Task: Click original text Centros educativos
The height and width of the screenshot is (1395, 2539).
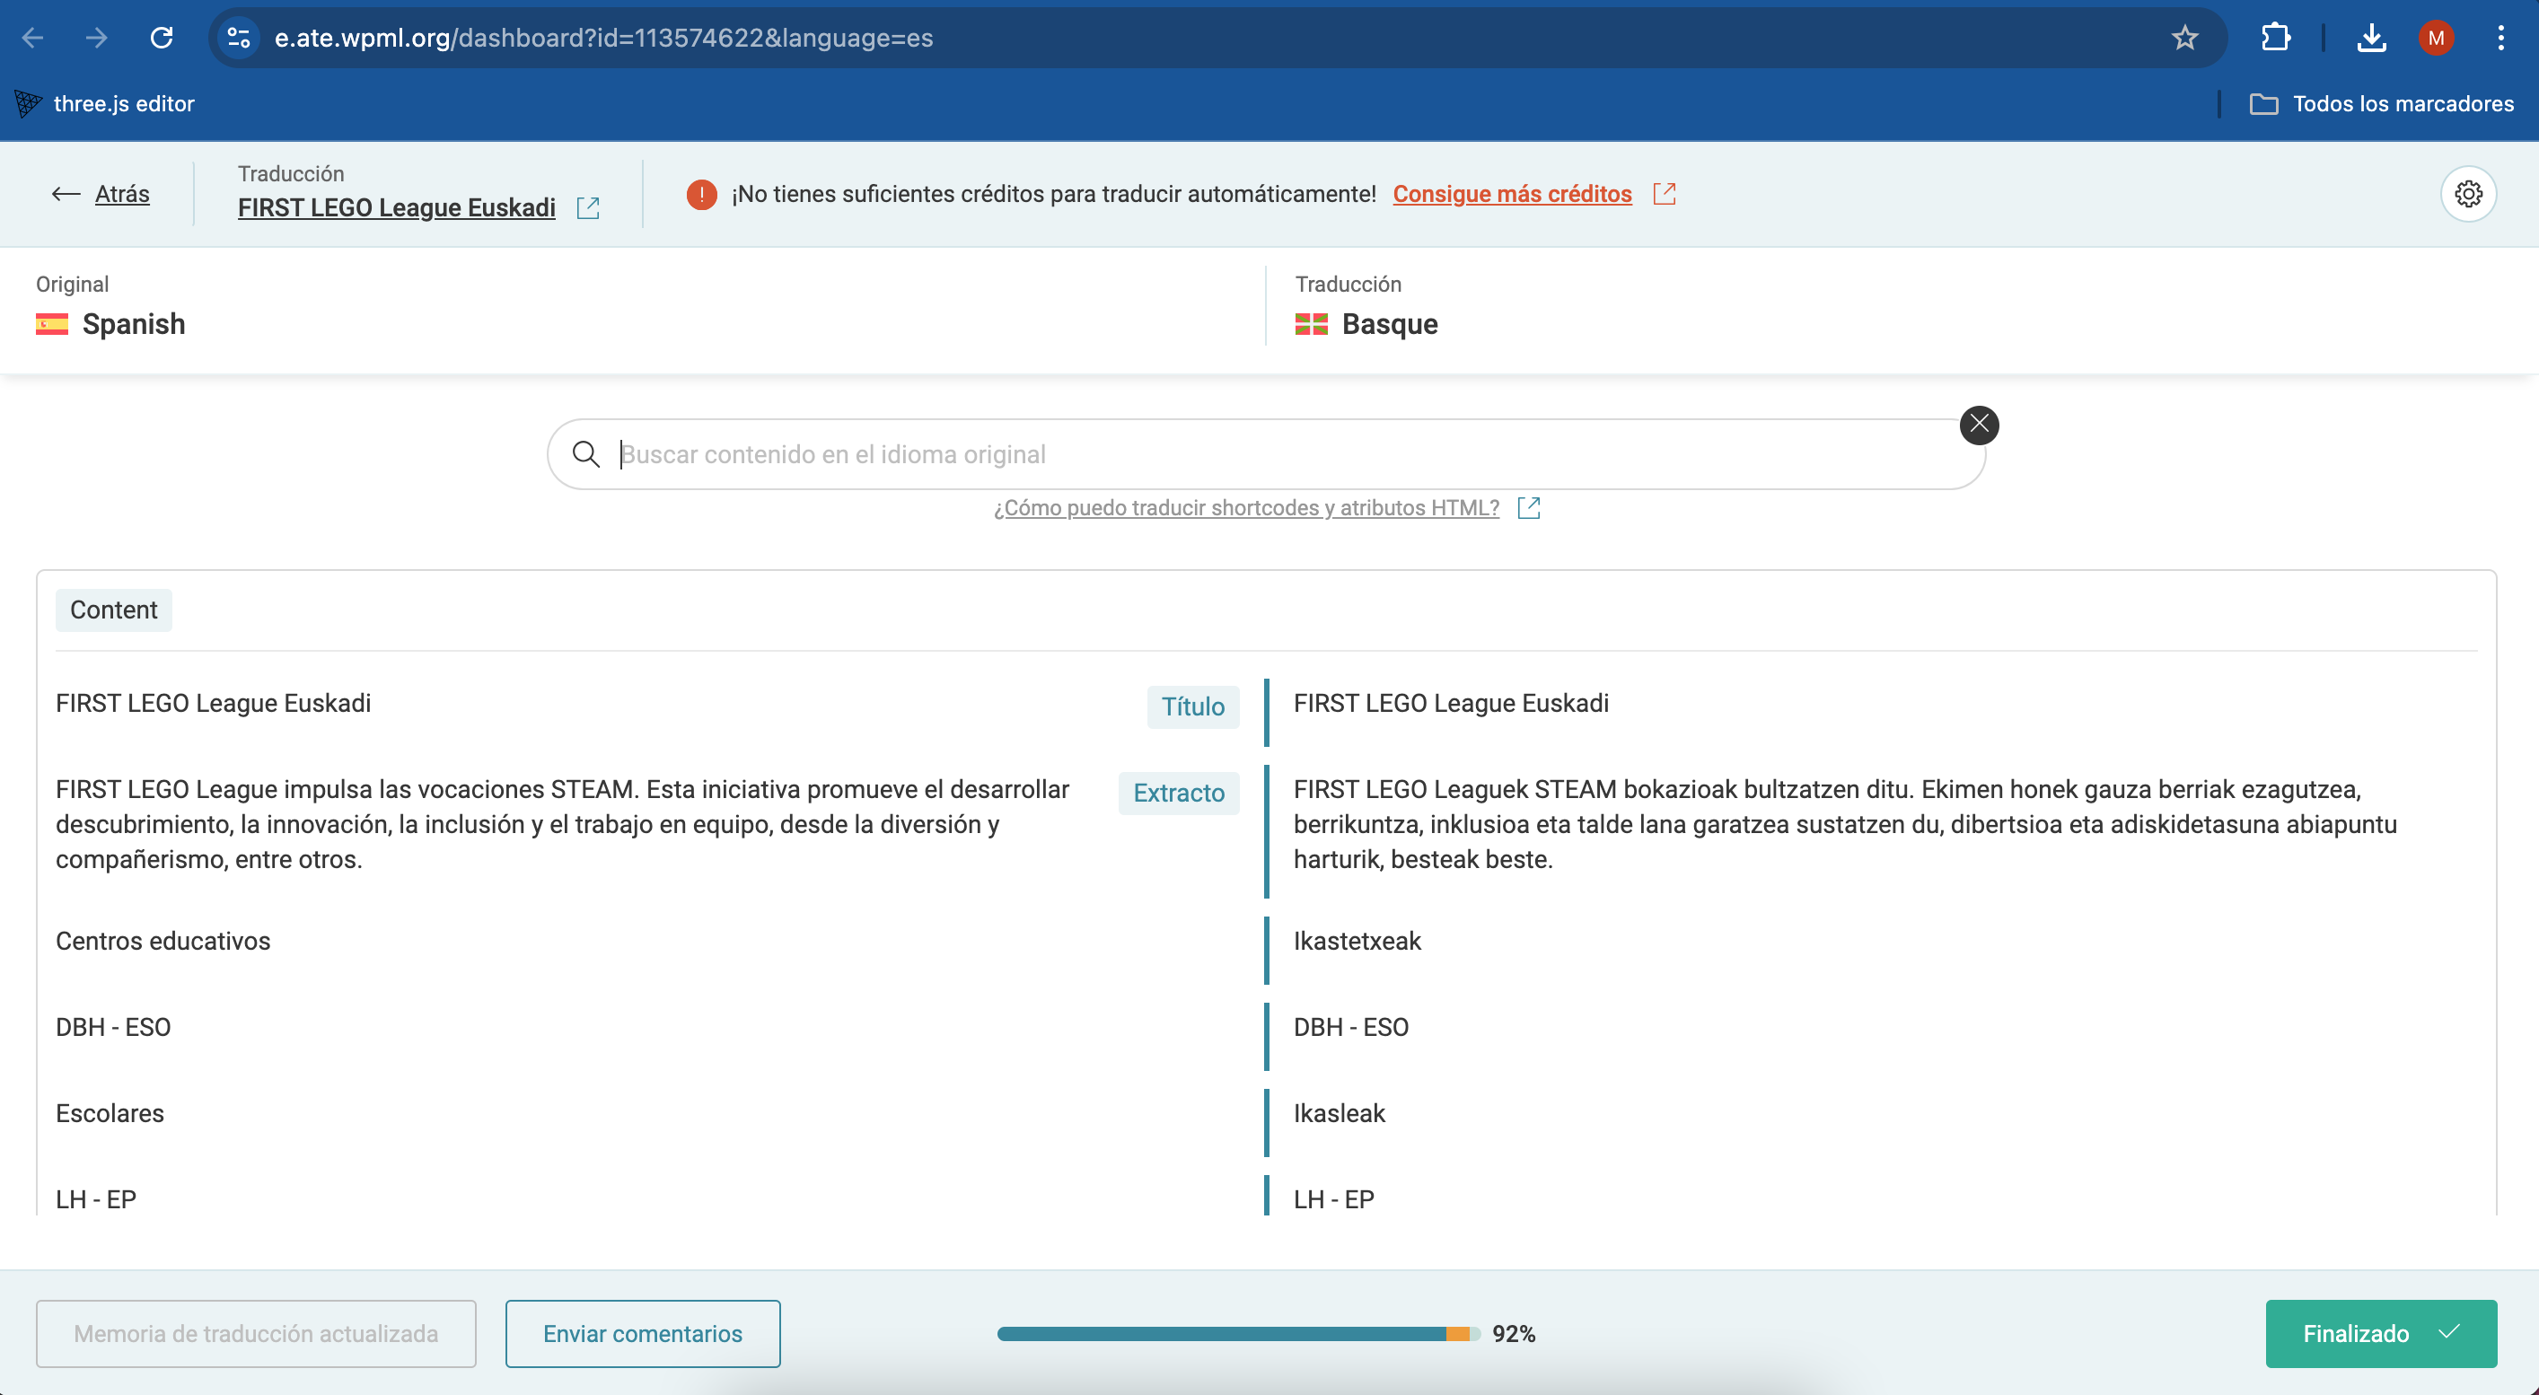Action: [x=163, y=941]
